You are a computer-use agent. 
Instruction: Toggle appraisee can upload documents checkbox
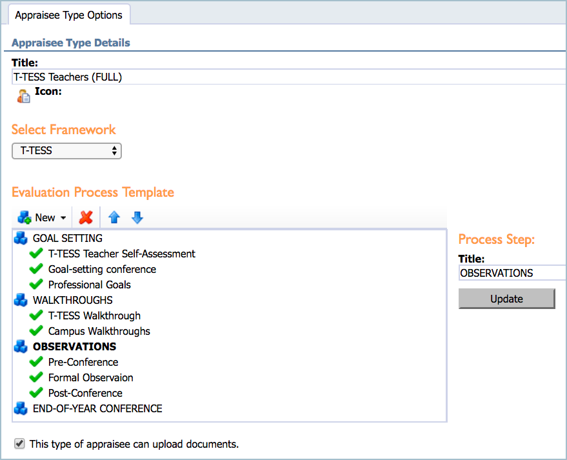click(19, 444)
